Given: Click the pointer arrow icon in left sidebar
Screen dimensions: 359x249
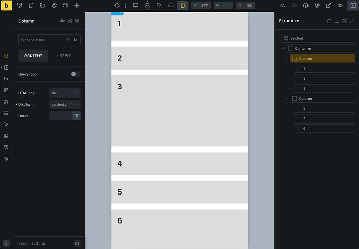Looking at the screenshot, I should (x=6, y=125).
